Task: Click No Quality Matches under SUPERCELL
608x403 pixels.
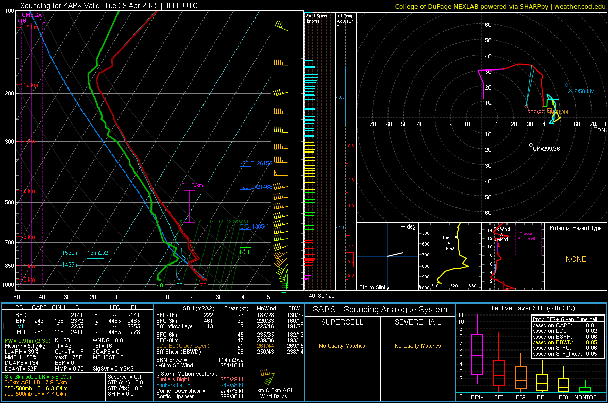Action: tap(342, 346)
